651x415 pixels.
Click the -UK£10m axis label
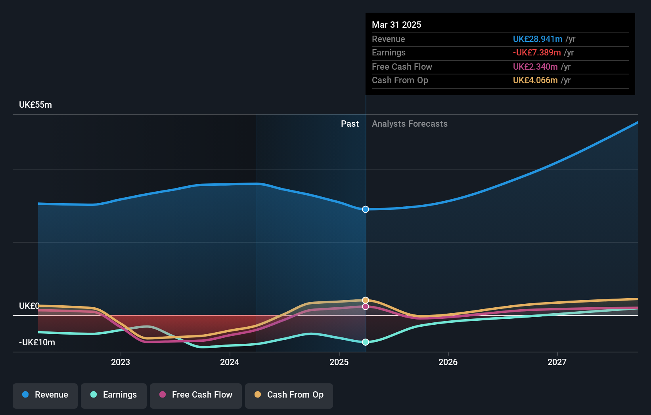pos(36,342)
